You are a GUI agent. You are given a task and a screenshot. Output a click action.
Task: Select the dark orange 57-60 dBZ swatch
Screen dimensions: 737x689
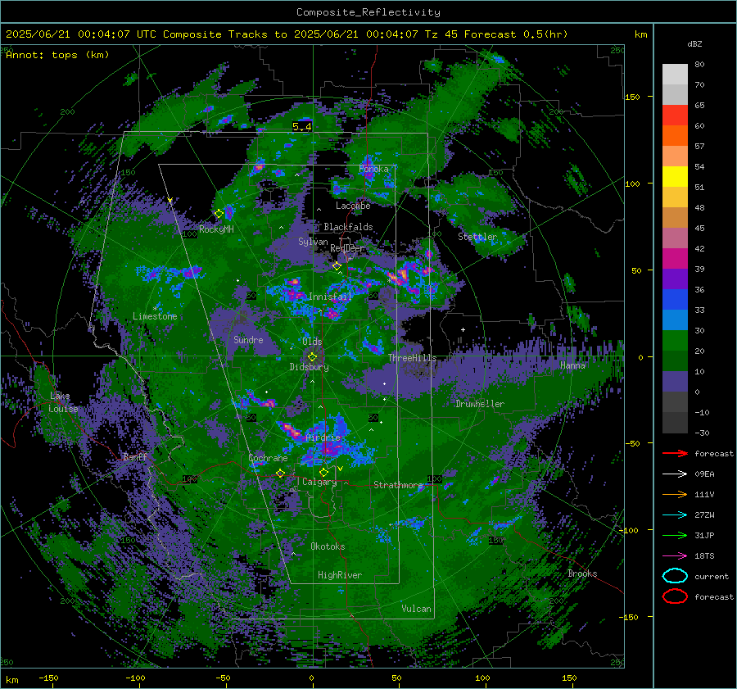point(675,136)
